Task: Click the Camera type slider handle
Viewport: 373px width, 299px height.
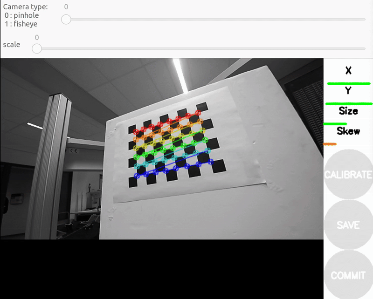Action: [x=66, y=20]
